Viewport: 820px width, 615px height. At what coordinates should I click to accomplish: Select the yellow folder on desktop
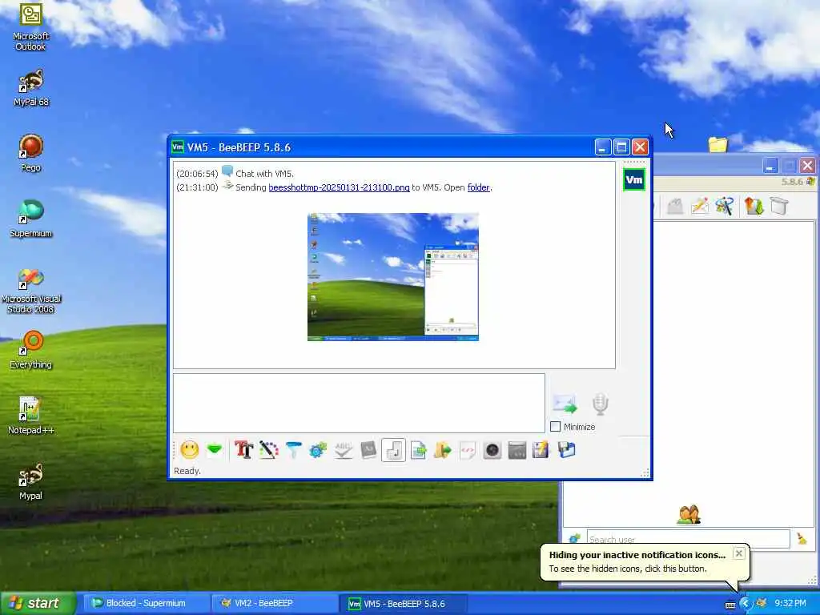[718, 144]
